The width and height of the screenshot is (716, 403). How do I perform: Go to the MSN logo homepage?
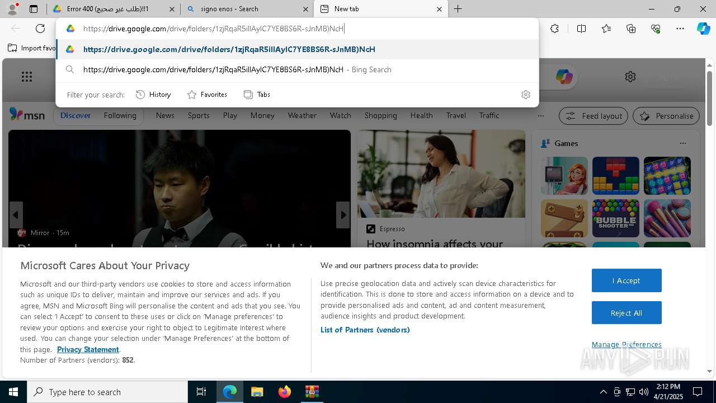point(27,115)
